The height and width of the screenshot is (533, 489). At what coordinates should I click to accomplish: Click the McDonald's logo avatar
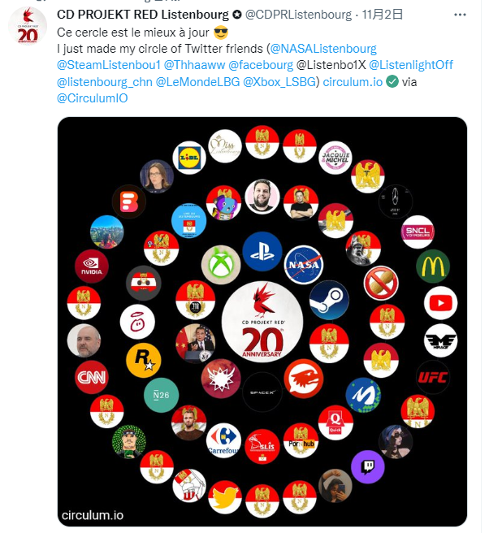pyautogui.click(x=432, y=267)
